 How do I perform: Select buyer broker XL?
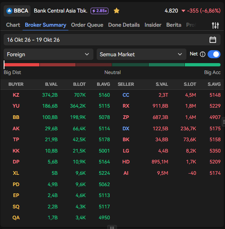16,173
